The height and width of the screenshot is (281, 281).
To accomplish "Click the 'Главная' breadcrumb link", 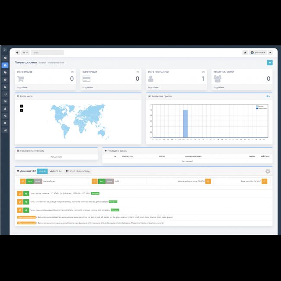I will 43,63.
